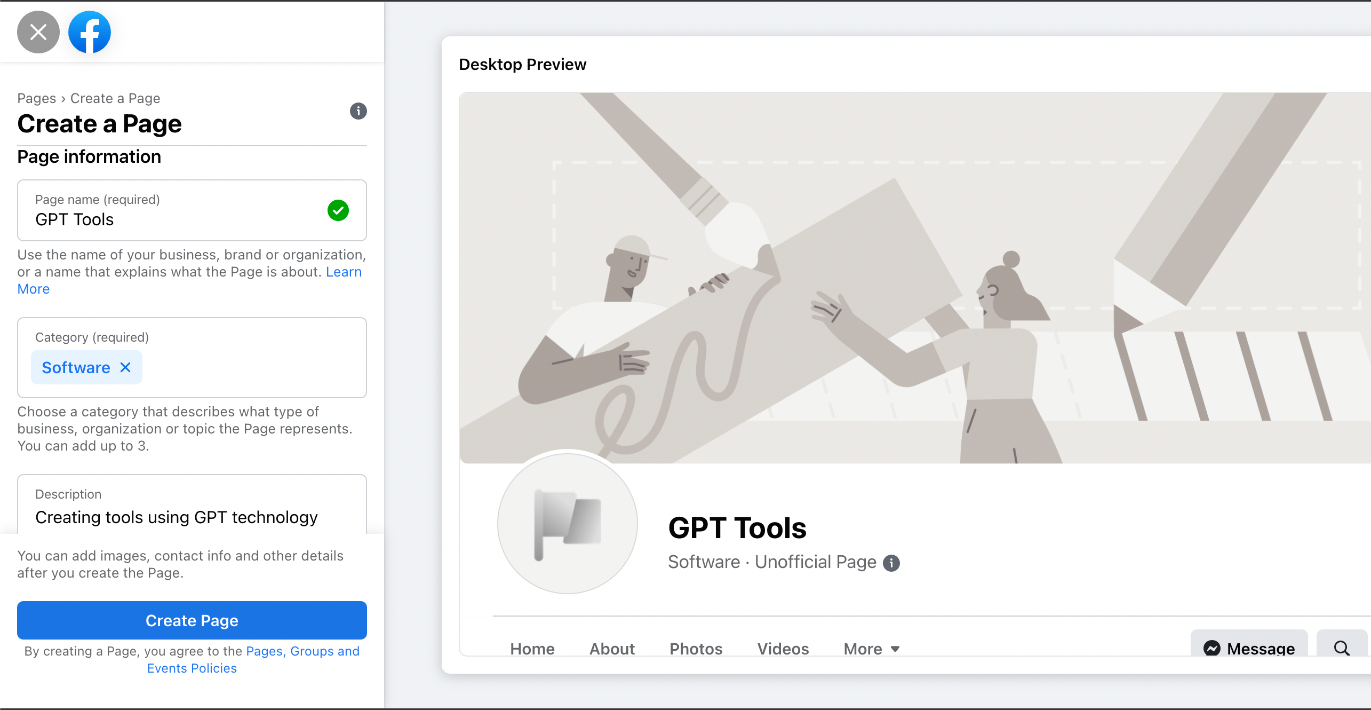This screenshot has width=1371, height=710.
Task: Click the gray X close icon
Action: [x=38, y=32]
